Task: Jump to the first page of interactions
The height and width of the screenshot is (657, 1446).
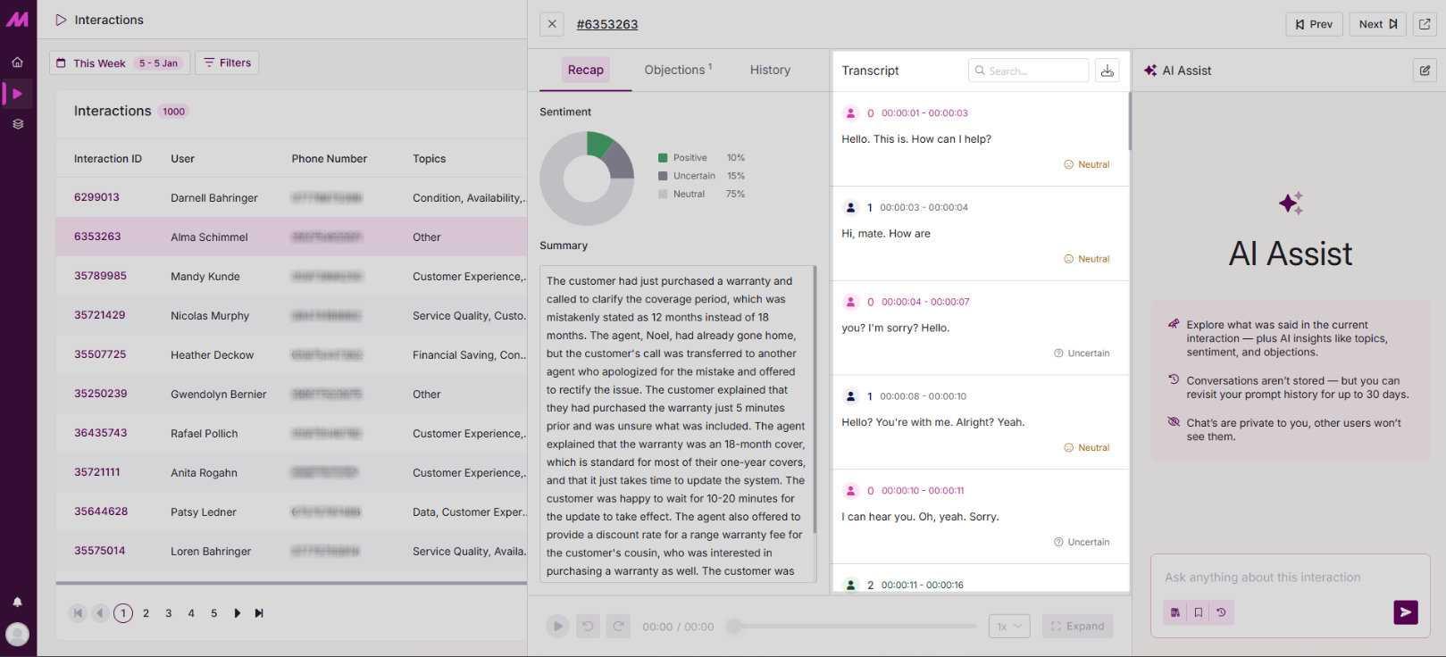Action: point(78,613)
